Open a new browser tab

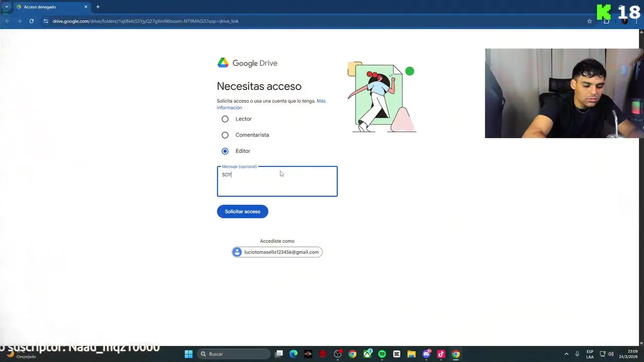98,7
